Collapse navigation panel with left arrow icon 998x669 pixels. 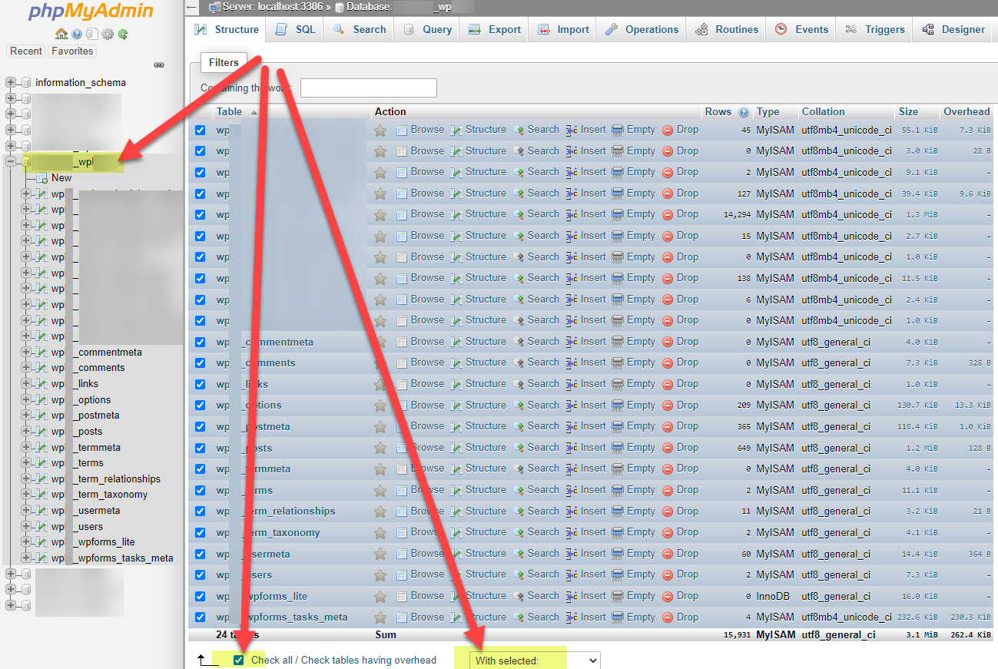click(192, 7)
